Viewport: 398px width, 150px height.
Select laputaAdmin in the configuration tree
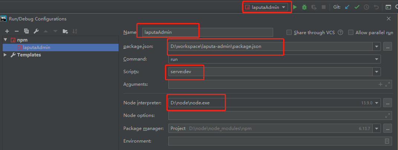click(x=36, y=47)
